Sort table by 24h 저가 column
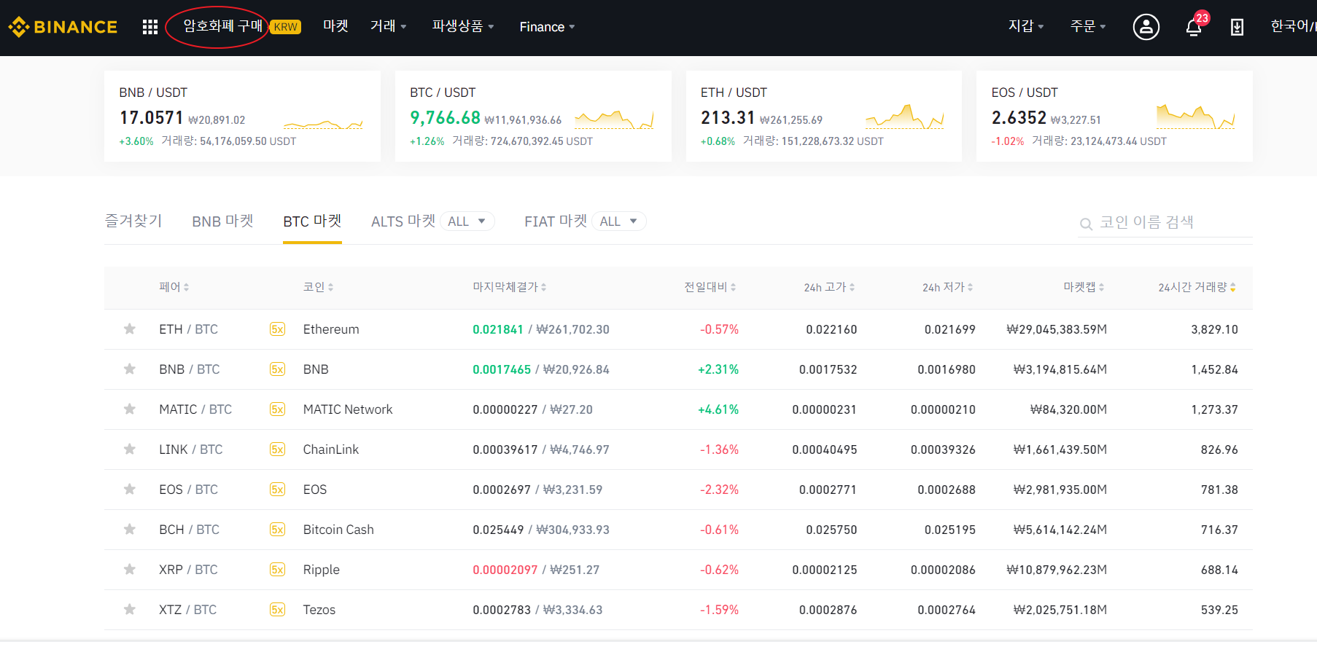1317x652 pixels. coord(947,287)
